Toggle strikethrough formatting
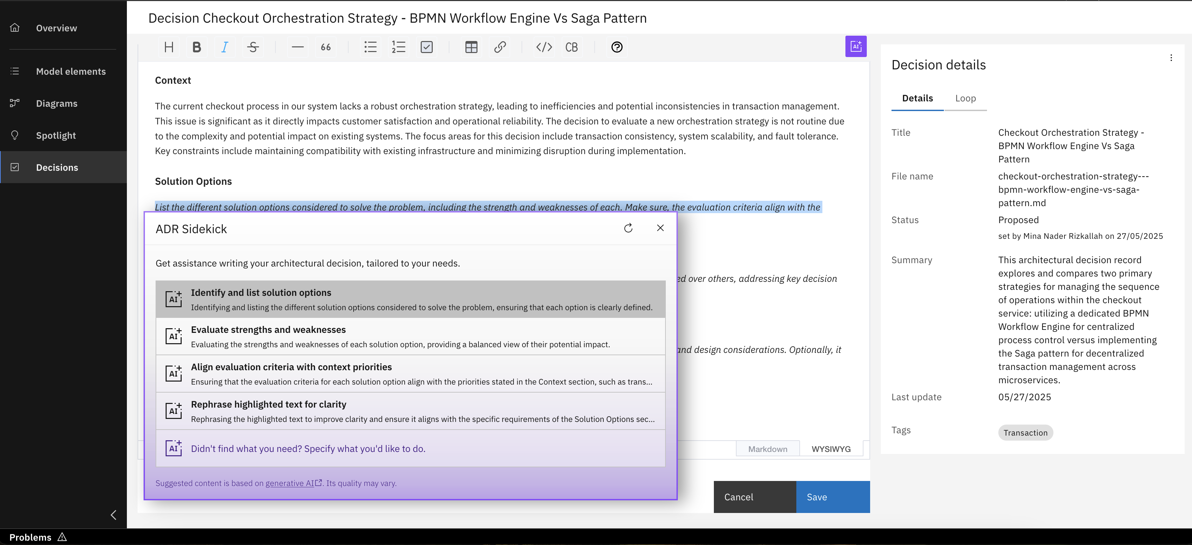 pos(253,47)
